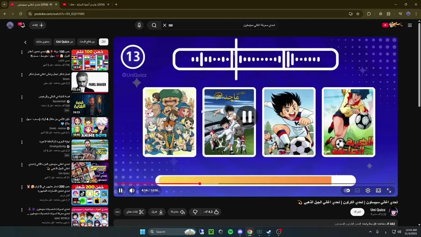Select the الكل filter chip
The image size is (421, 237).
tap(103, 42)
